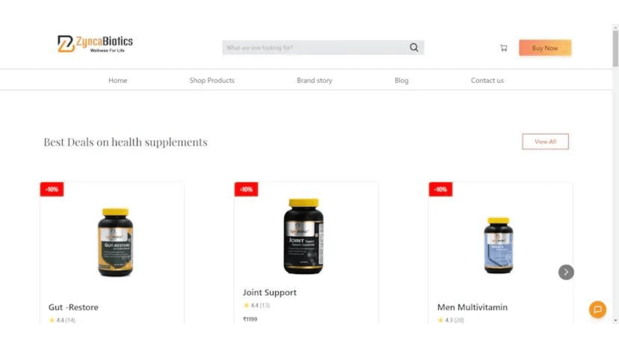The width and height of the screenshot is (619, 348).
Task: Click the -10% badge on Gut-Restore
Action: (x=52, y=189)
